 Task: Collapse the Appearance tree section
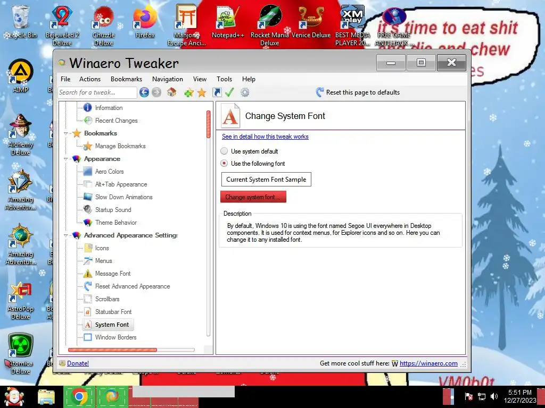65,159
